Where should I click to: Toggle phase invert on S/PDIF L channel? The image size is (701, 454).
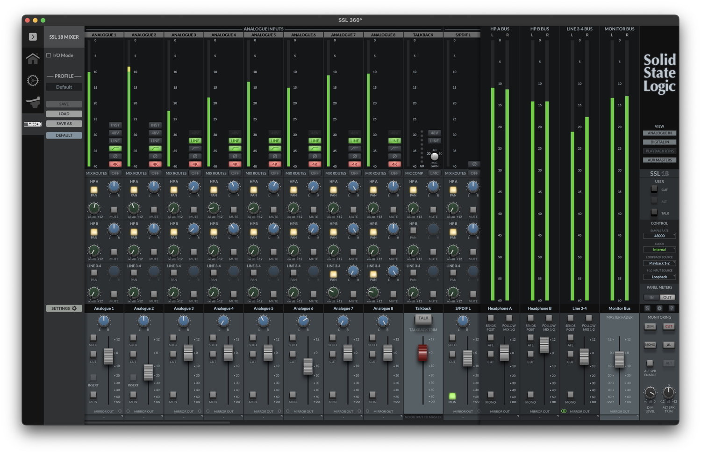tap(474, 164)
